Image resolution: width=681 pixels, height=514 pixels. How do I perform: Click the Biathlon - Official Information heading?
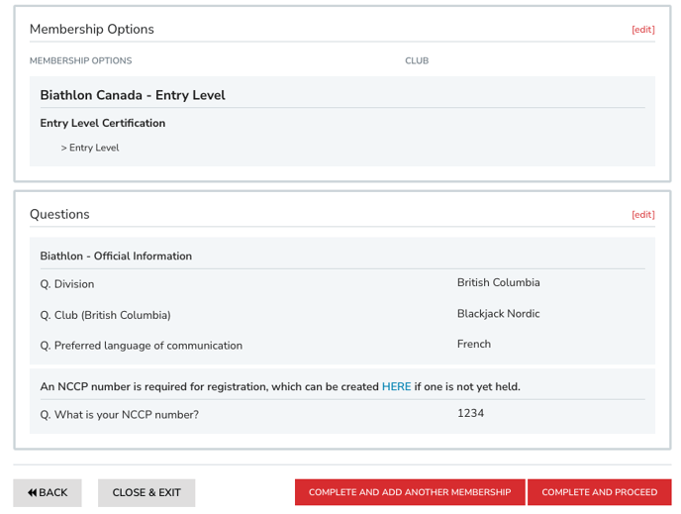(x=116, y=257)
